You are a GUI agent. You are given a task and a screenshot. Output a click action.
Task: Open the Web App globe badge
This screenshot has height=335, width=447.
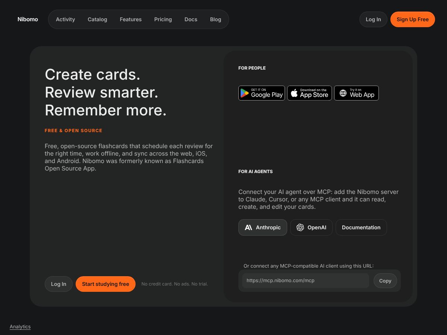tap(356, 93)
